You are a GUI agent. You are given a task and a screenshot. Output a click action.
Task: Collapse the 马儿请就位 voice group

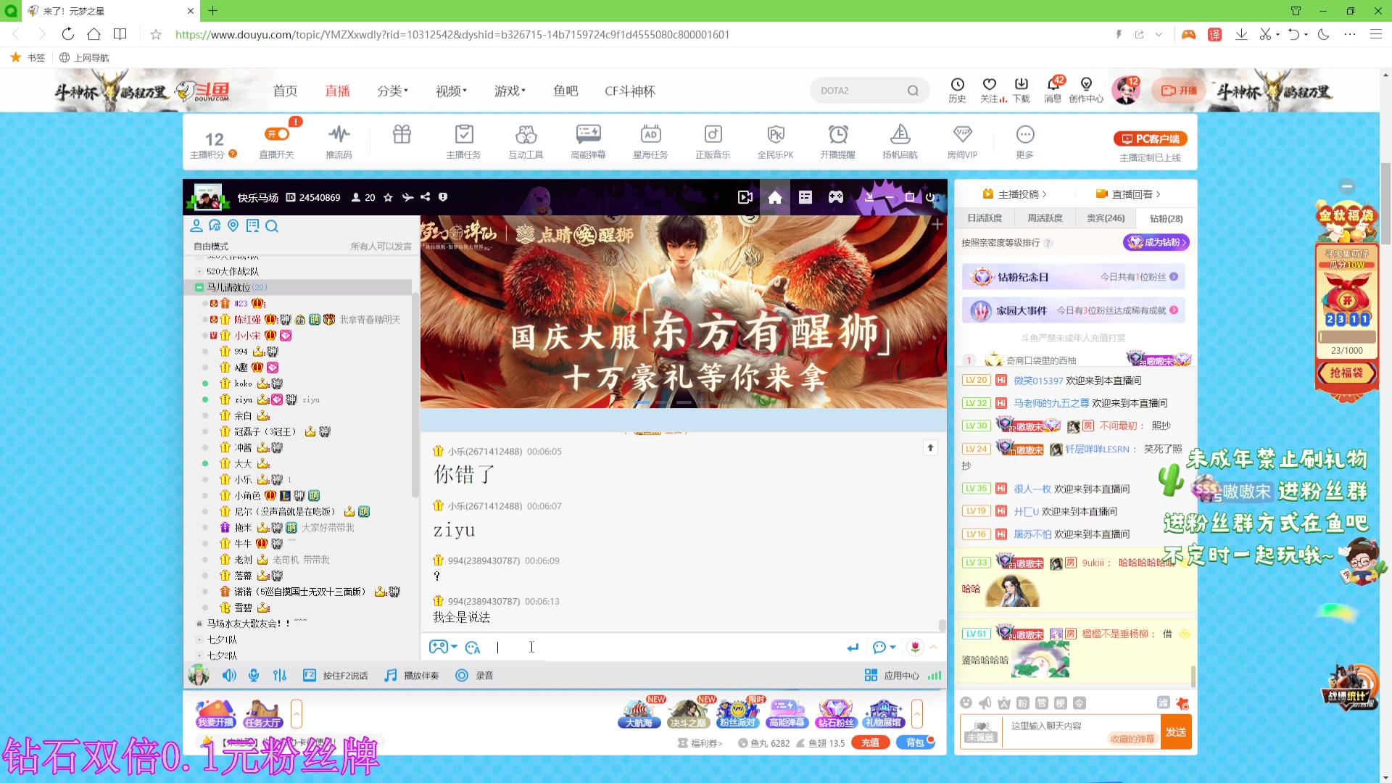click(199, 287)
